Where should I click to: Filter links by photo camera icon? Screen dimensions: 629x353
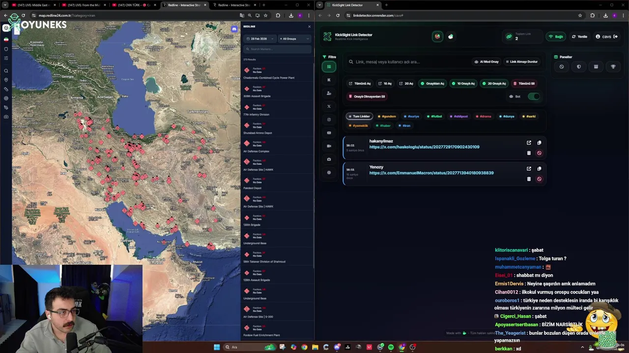(x=329, y=159)
